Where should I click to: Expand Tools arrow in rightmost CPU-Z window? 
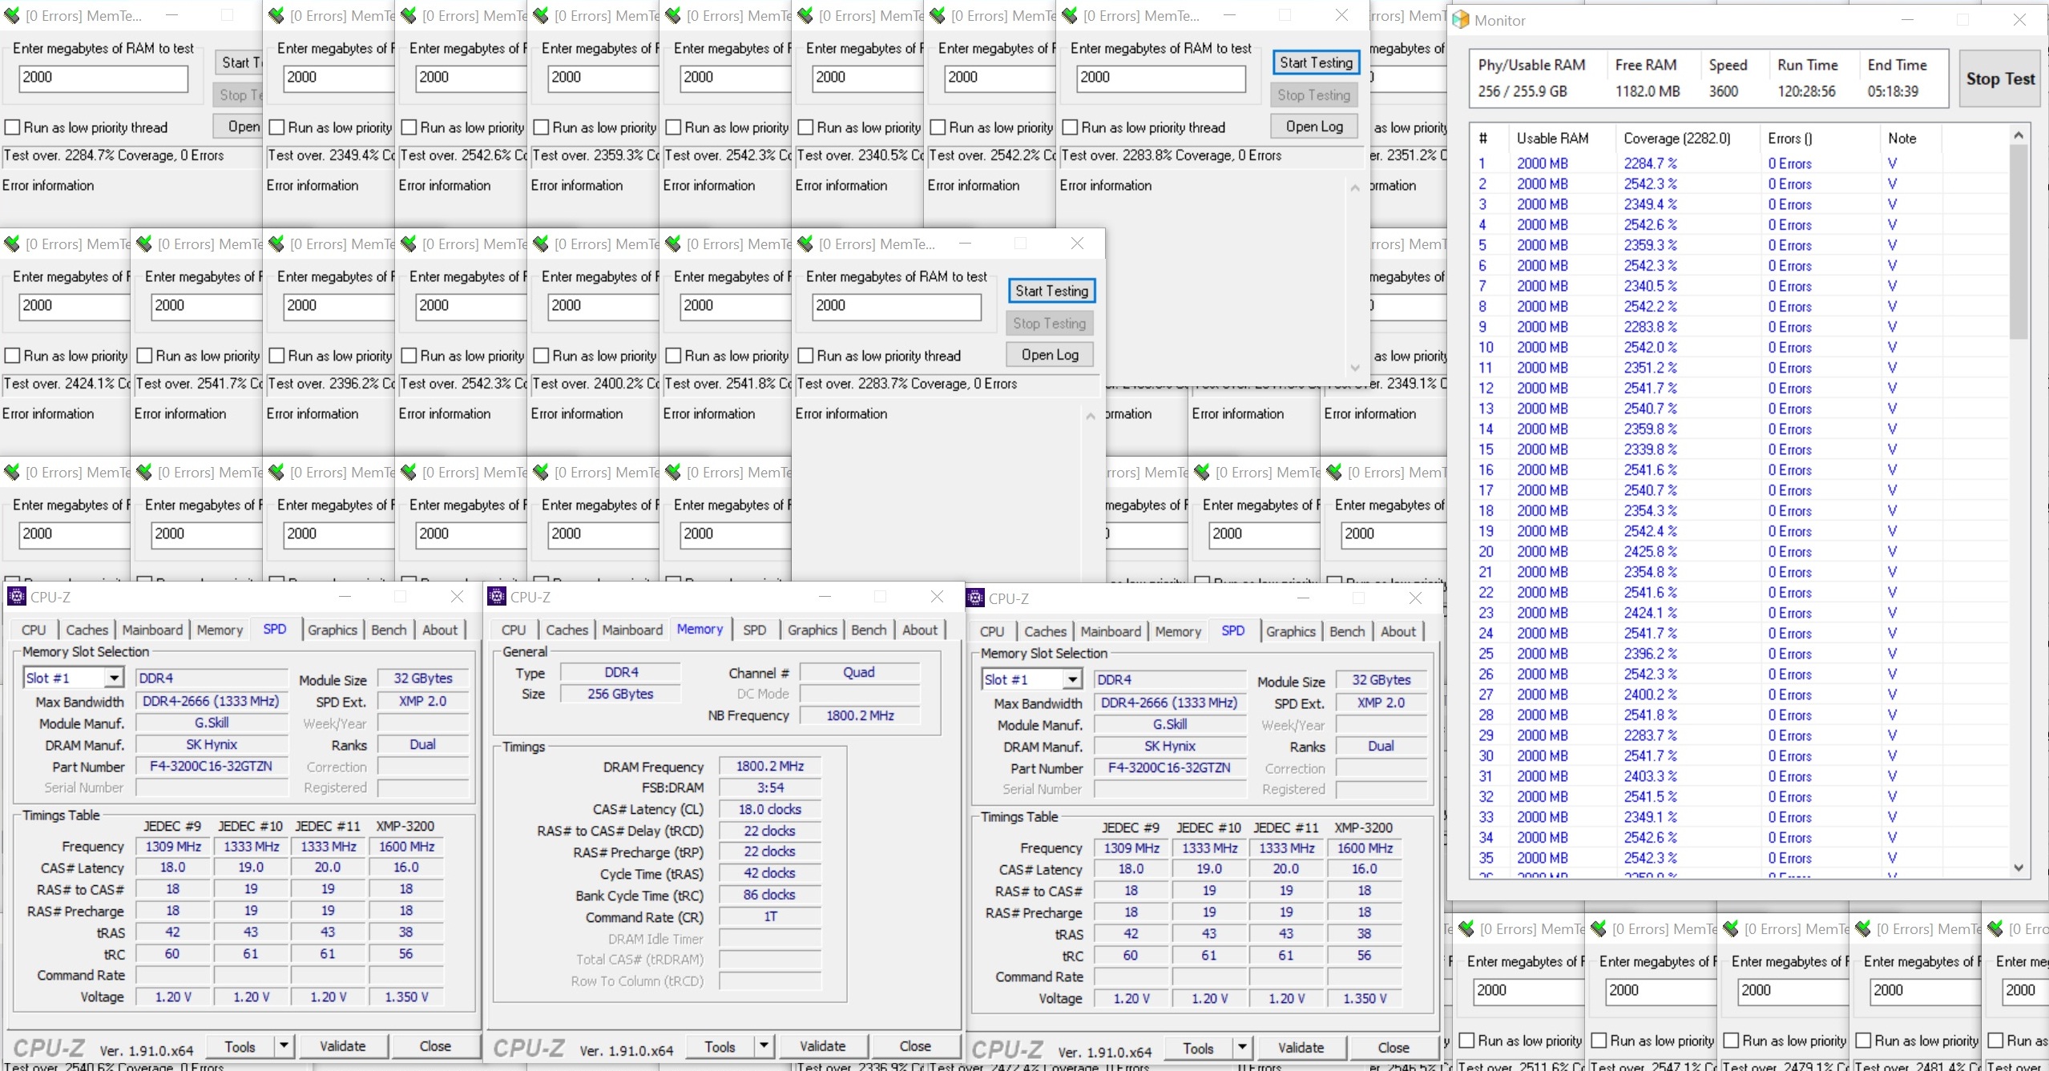point(1242,1048)
